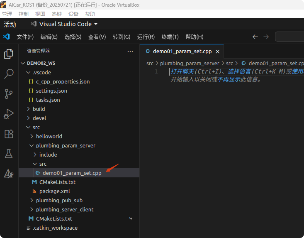Open VirtualBox 控制 menu
The height and width of the screenshot is (238, 304).
click(x=24, y=14)
